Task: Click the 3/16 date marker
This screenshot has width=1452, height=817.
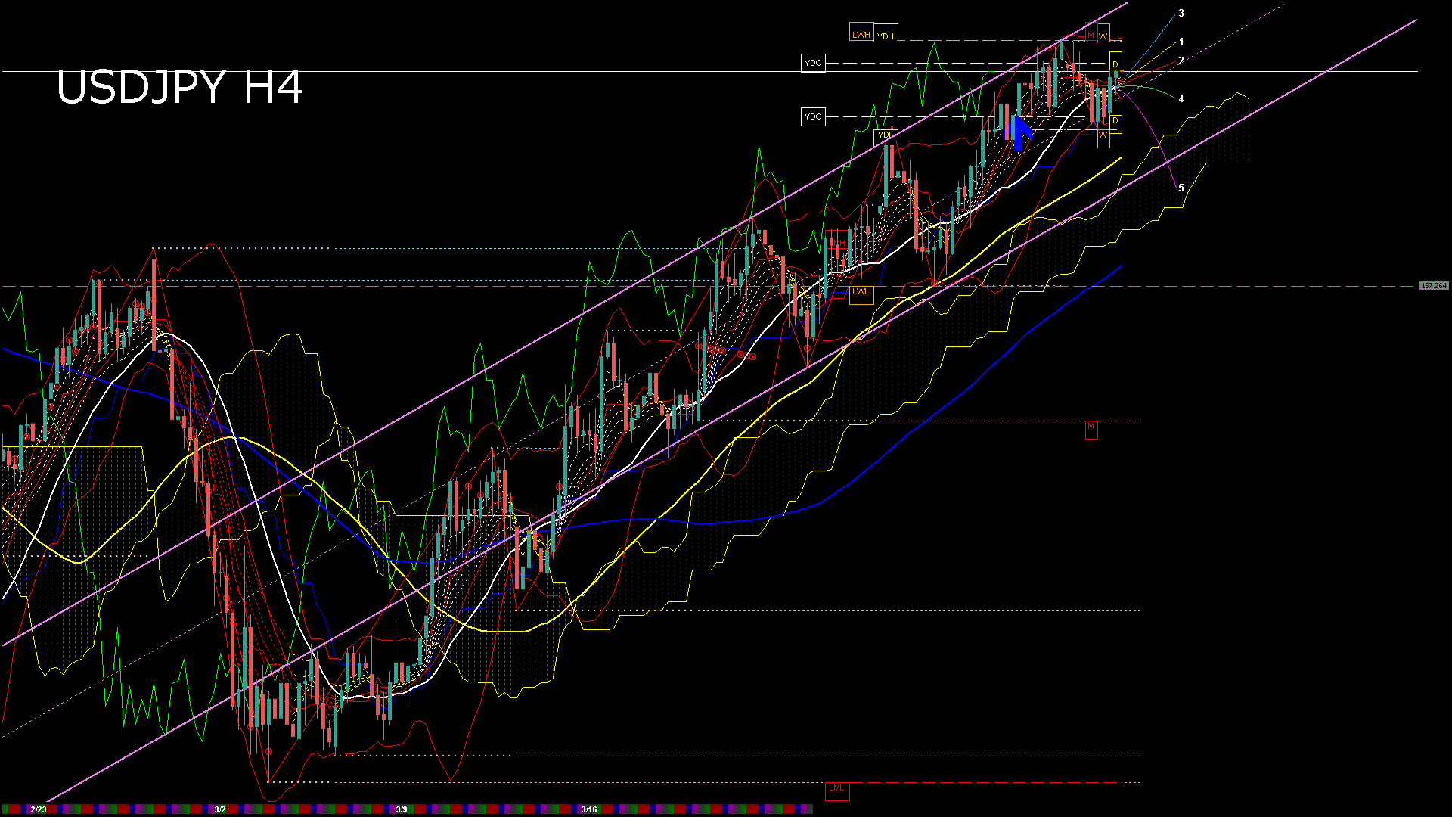Action: [x=589, y=809]
